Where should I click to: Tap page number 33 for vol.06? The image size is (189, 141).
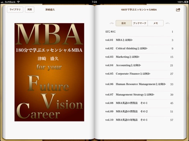(172, 84)
